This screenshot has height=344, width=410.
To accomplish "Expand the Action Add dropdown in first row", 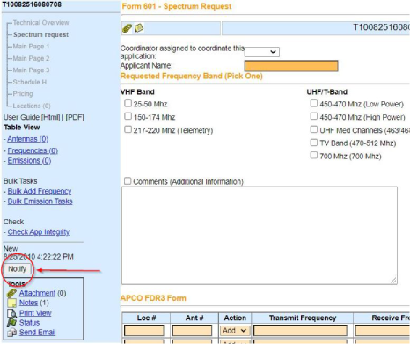I will [235, 331].
